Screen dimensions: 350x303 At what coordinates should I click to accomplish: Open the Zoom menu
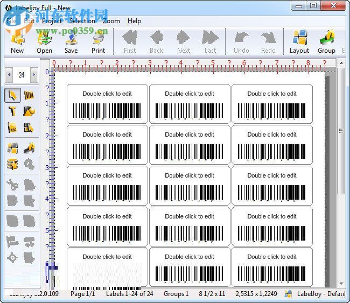(111, 21)
